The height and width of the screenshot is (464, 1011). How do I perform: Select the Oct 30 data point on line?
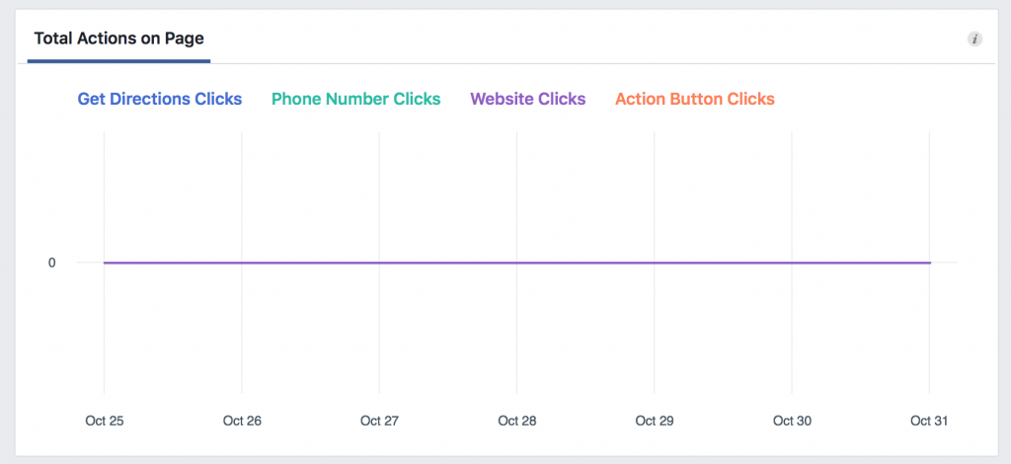pyautogui.click(x=792, y=263)
